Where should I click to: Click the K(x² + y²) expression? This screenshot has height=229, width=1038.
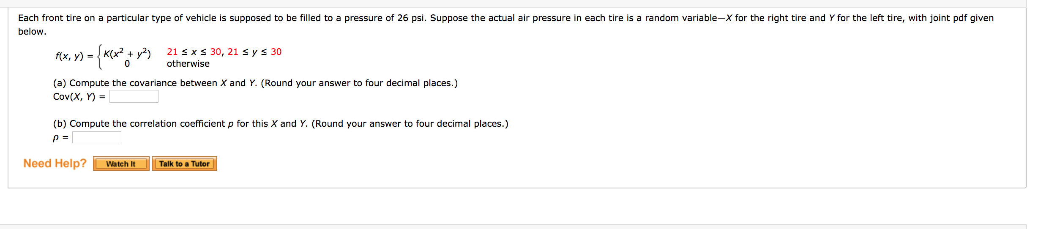pos(127,53)
